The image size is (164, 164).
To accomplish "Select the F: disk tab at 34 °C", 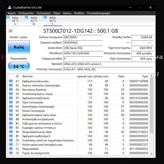I will click(53, 21).
